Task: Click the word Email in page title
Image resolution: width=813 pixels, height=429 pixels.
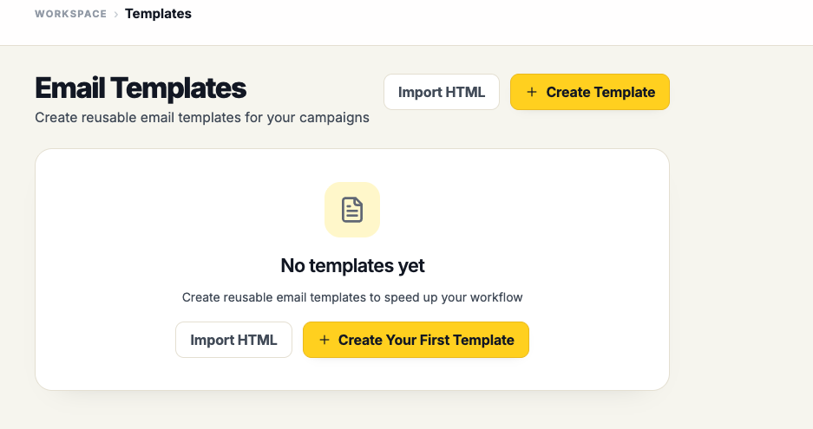Action: pos(70,88)
